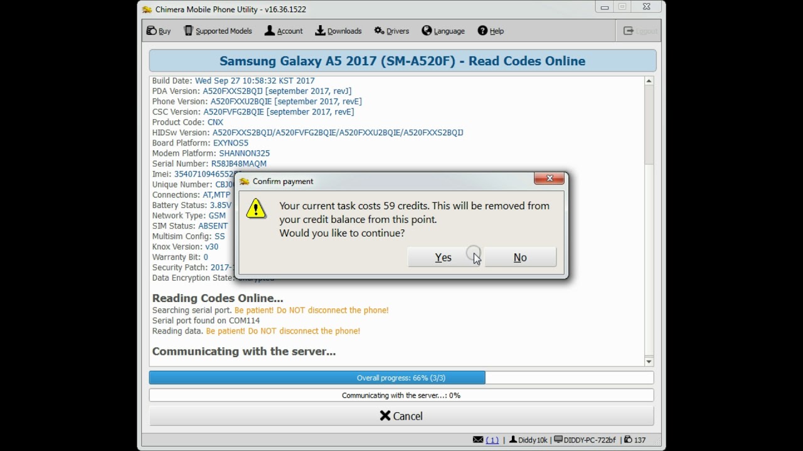Click the Logout door icon
The height and width of the screenshot is (451, 803).
point(628,31)
